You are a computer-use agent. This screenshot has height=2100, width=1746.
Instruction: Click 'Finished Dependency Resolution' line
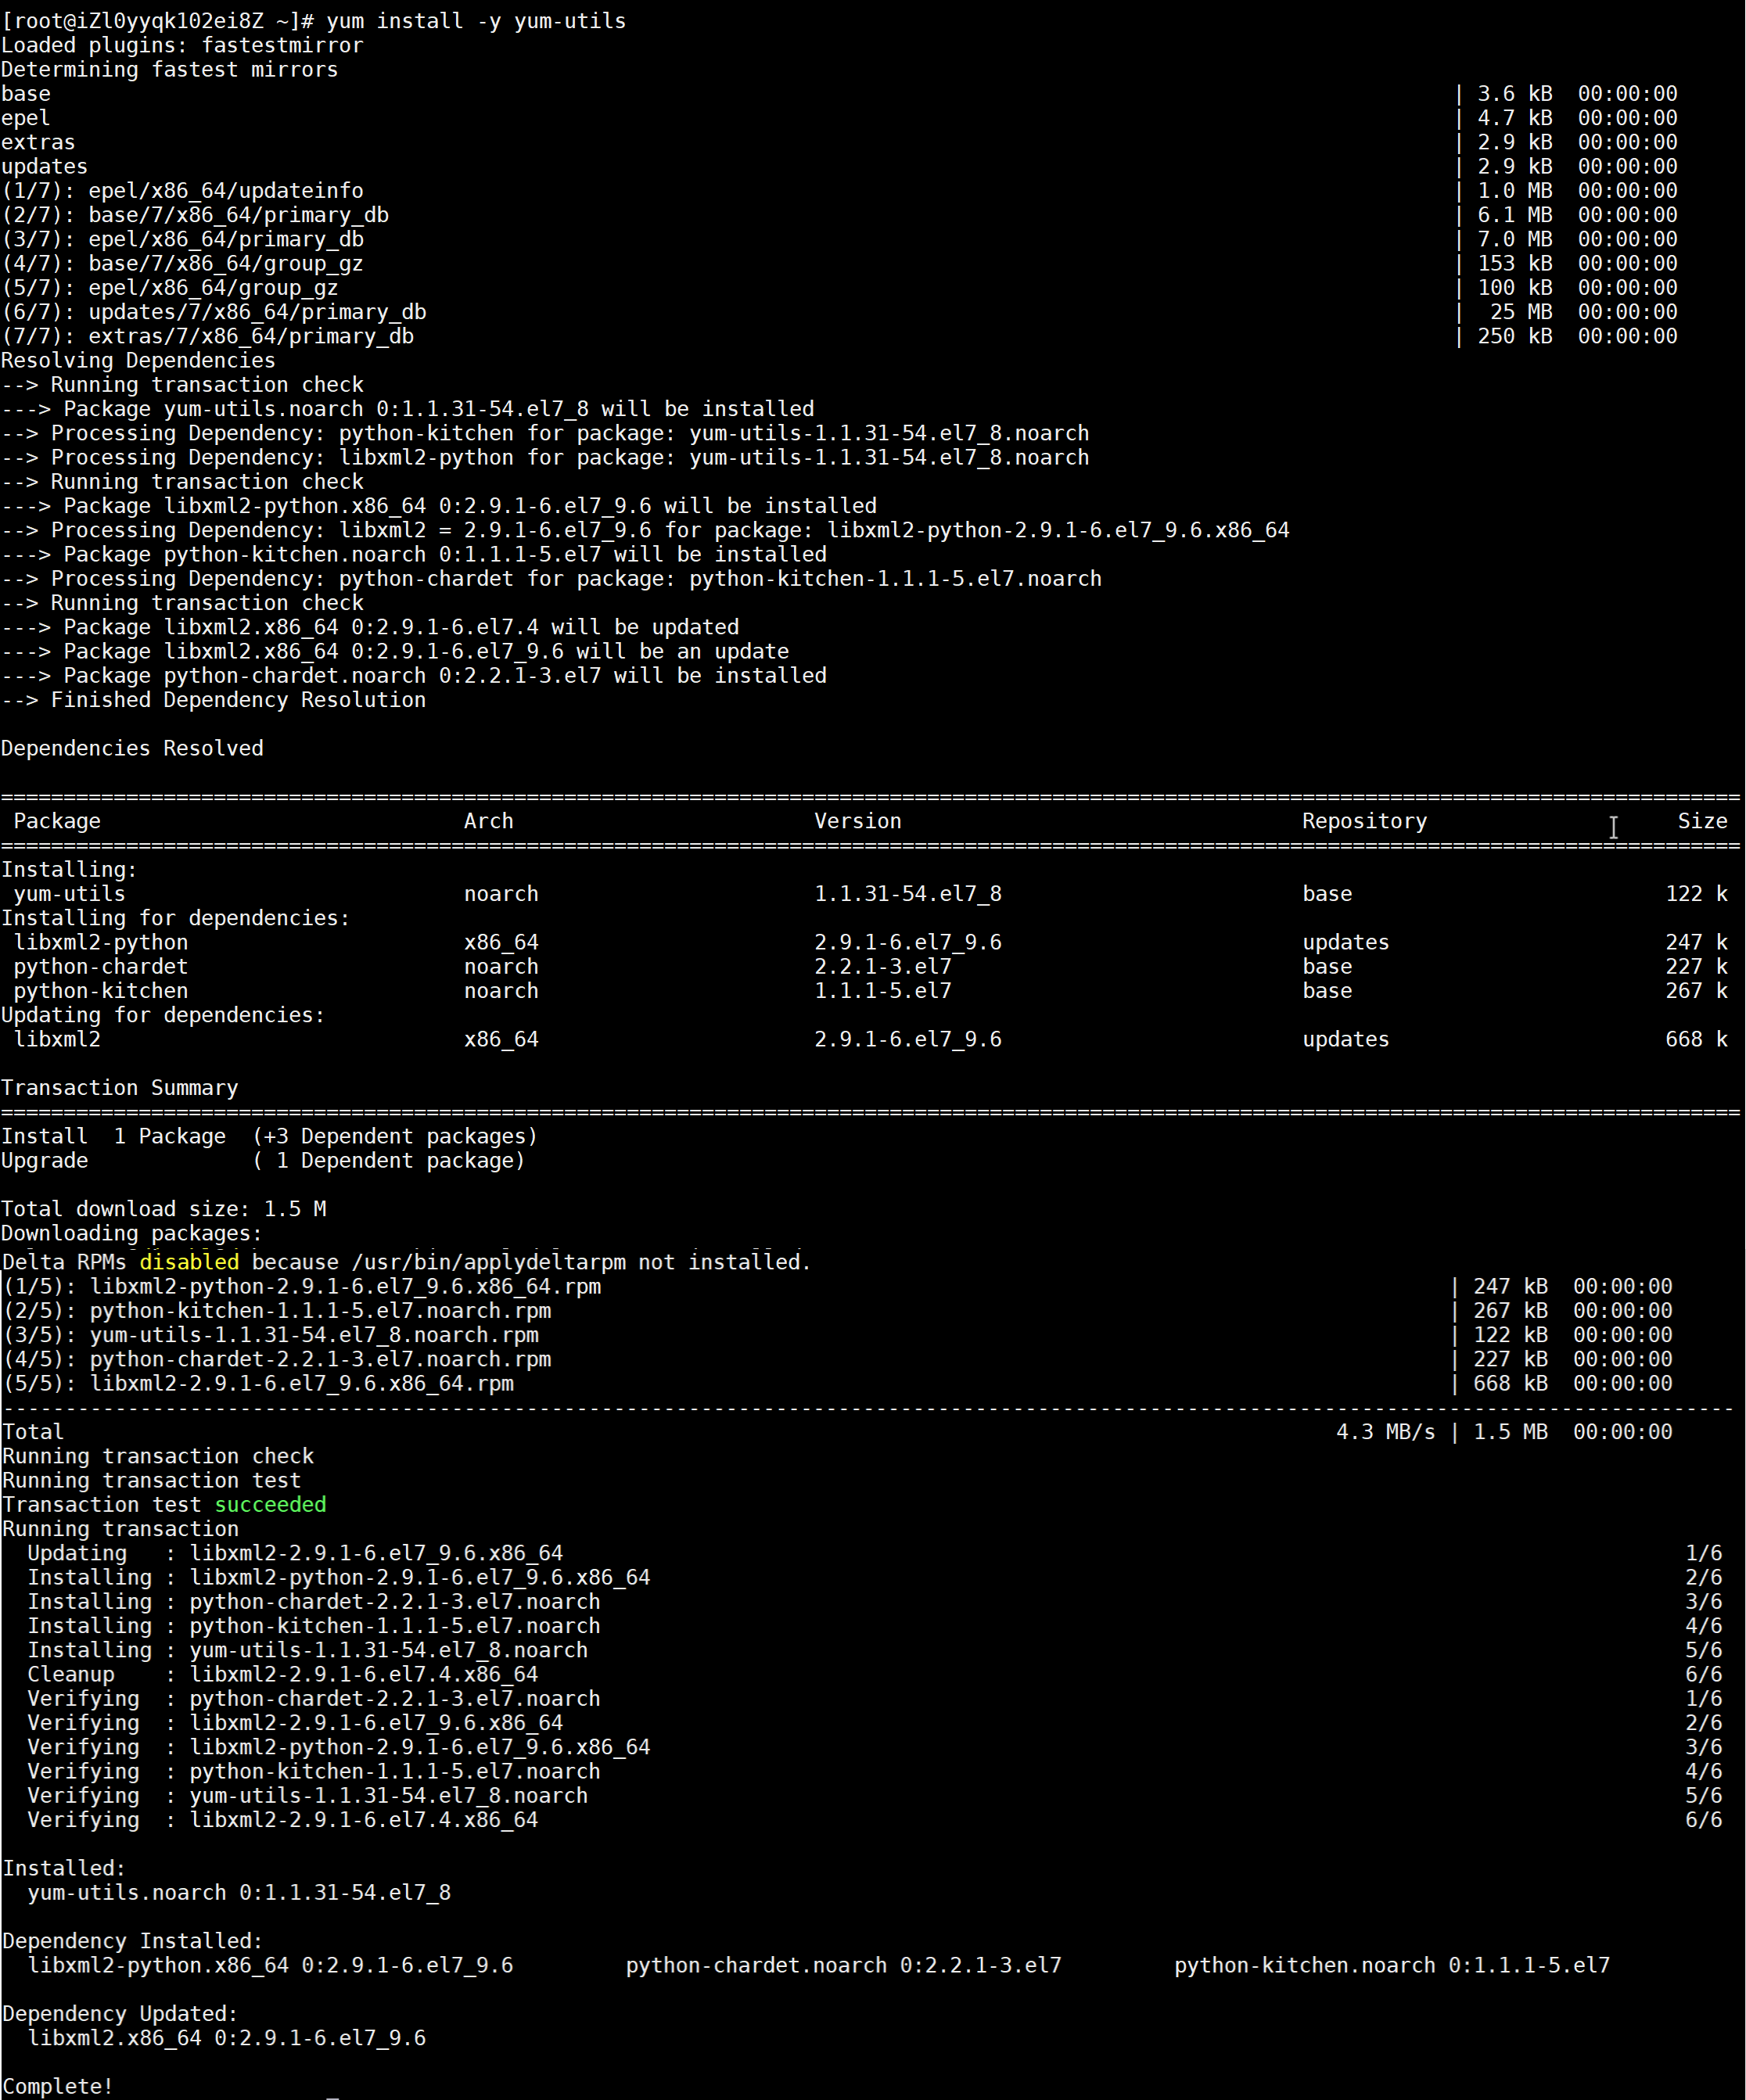[238, 700]
